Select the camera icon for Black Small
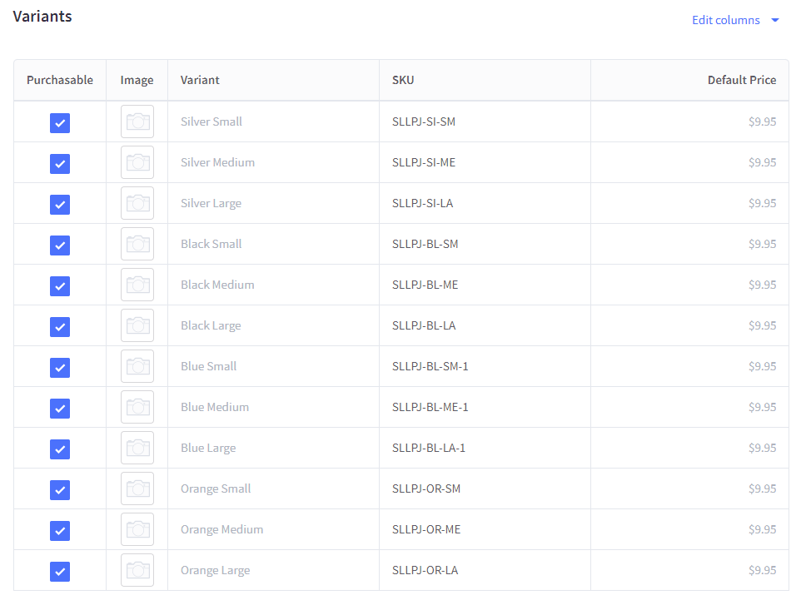This screenshot has height=605, width=801. (137, 244)
